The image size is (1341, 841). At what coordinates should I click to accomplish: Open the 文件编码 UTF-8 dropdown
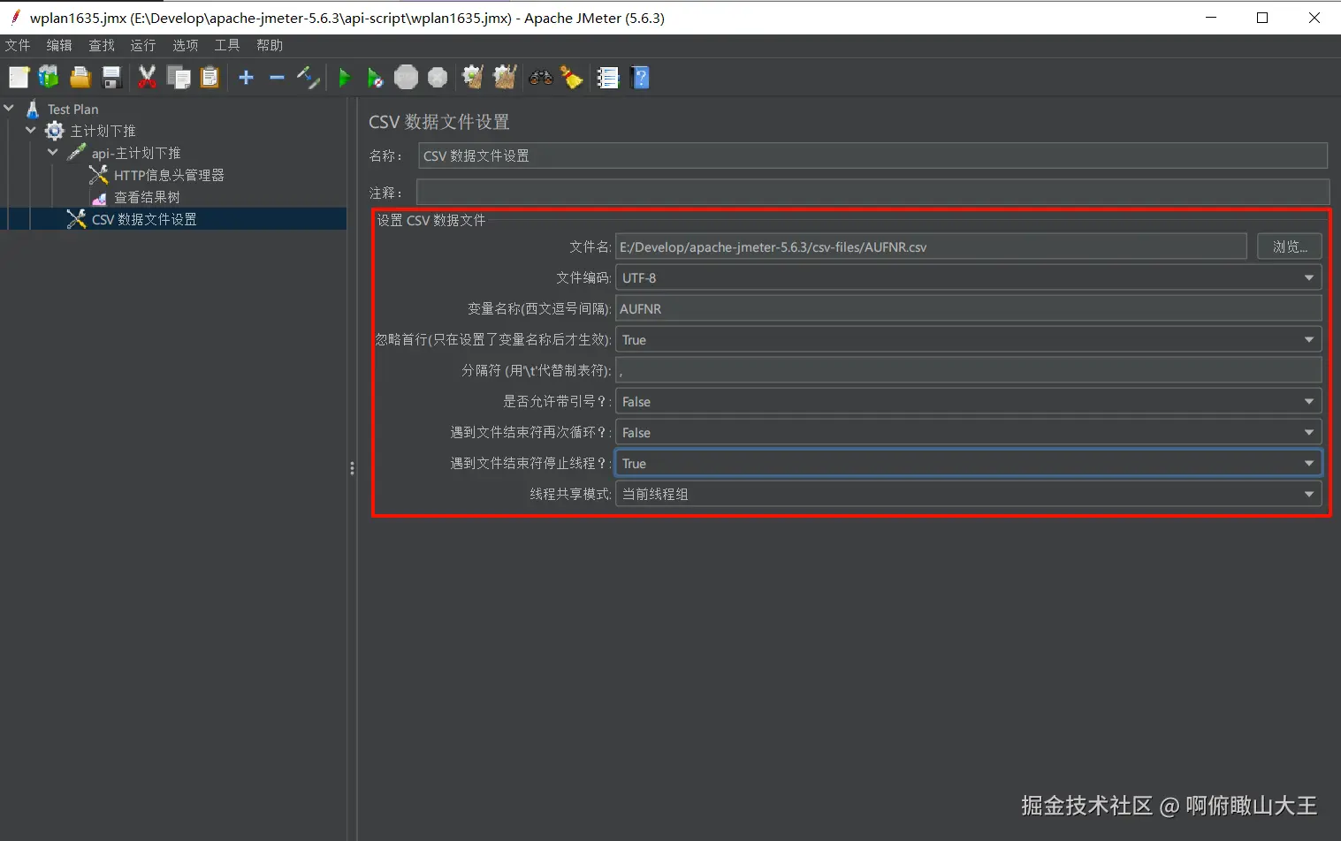pos(968,277)
